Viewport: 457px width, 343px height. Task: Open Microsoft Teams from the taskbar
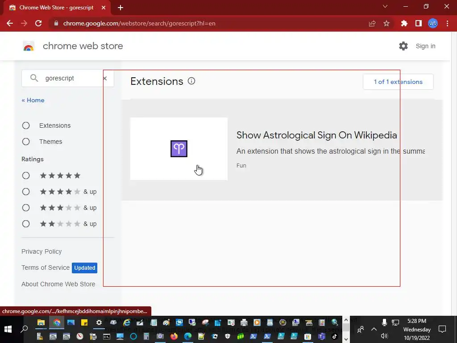point(321,336)
